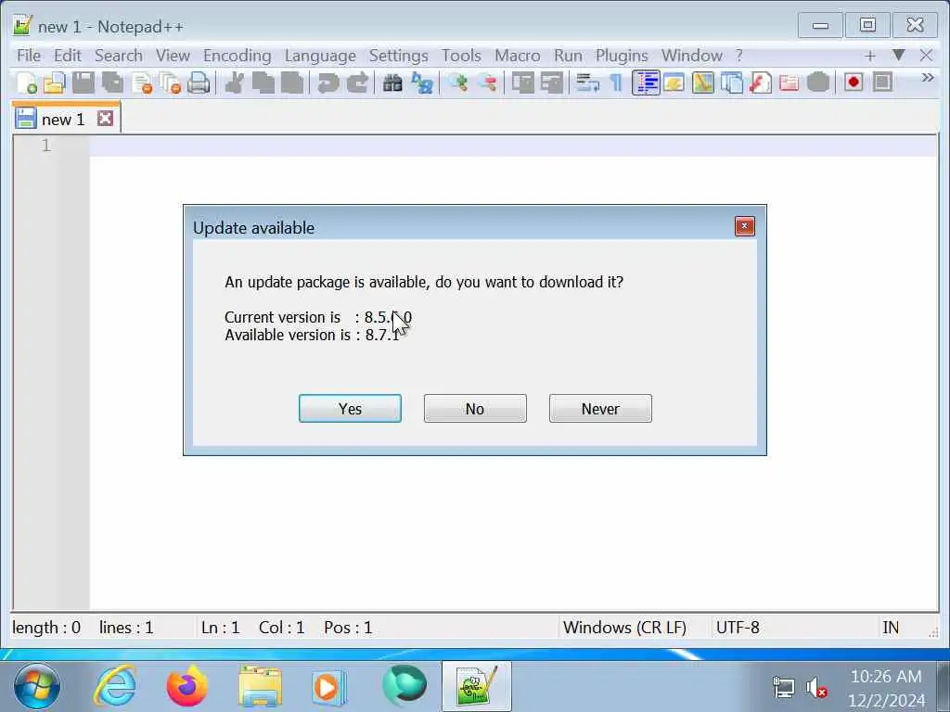Open the Folder as Workspace icon
Image resolution: width=950 pixels, height=712 pixels.
tap(789, 83)
